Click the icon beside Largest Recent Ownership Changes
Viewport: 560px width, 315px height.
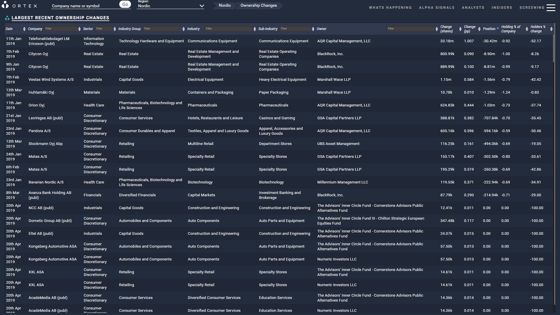pos(7,18)
